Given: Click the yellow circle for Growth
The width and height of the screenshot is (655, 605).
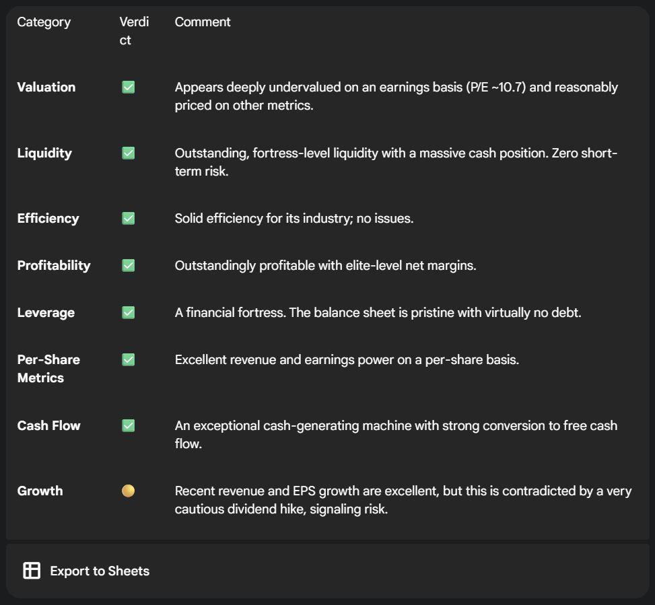Looking at the screenshot, I should [129, 491].
